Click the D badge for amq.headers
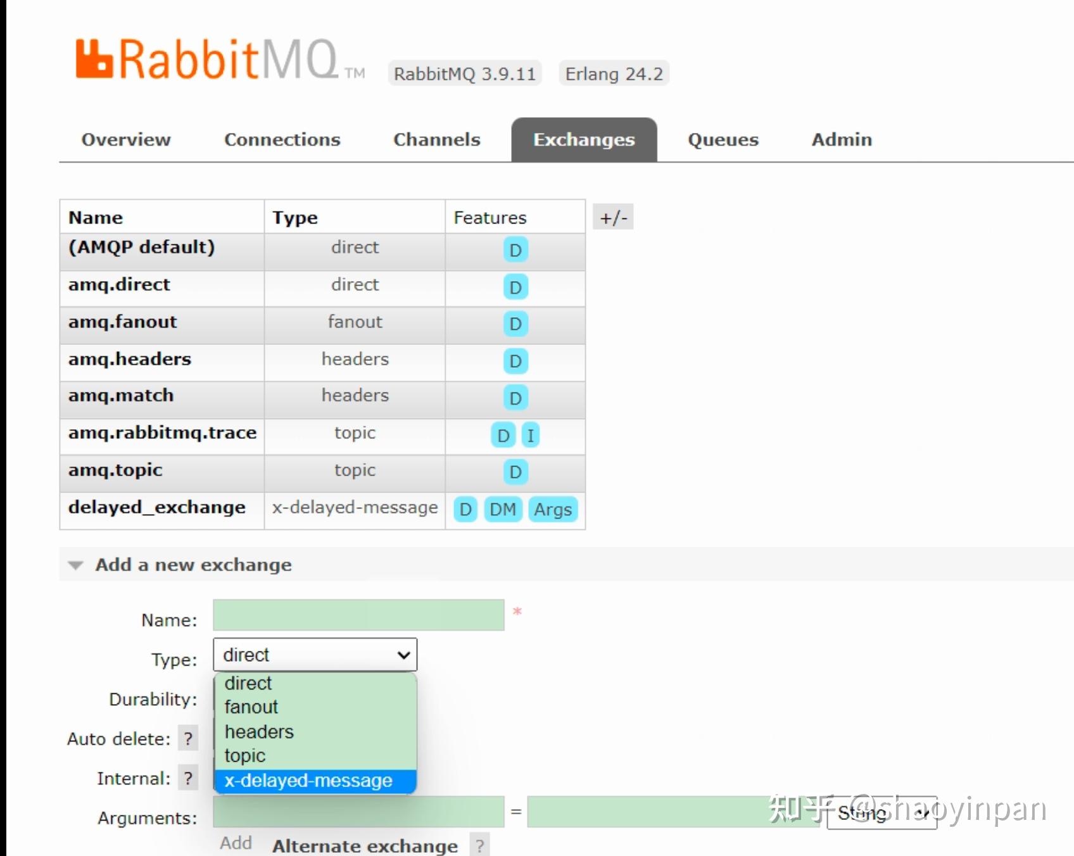This screenshot has height=856, width=1074. 515,362
